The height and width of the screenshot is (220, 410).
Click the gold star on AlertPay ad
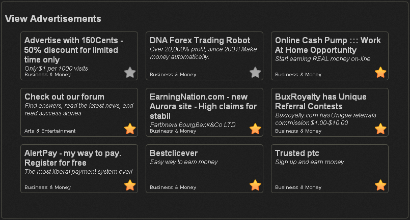[130, 185]
